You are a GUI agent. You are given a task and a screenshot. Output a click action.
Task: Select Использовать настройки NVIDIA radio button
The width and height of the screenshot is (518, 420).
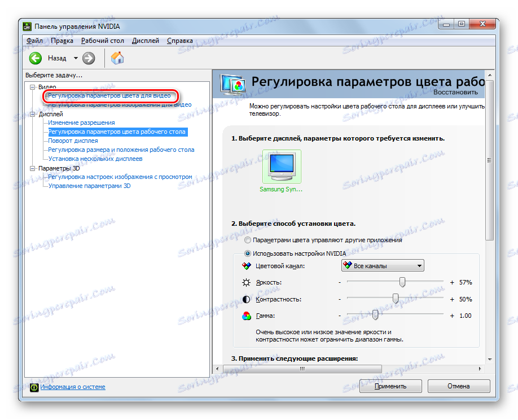pyautogui.click(x=248, y=253)
